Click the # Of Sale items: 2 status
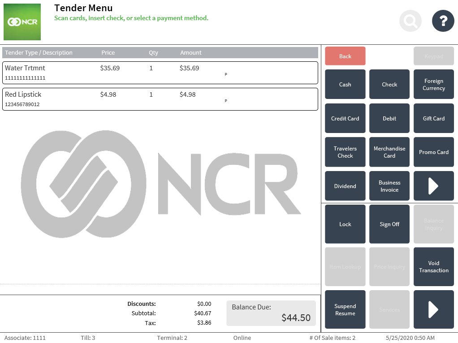 [x=333, y=338]
